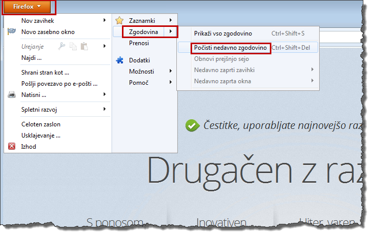Click the paste clipboard icon in Urejanje

point(84,46)
